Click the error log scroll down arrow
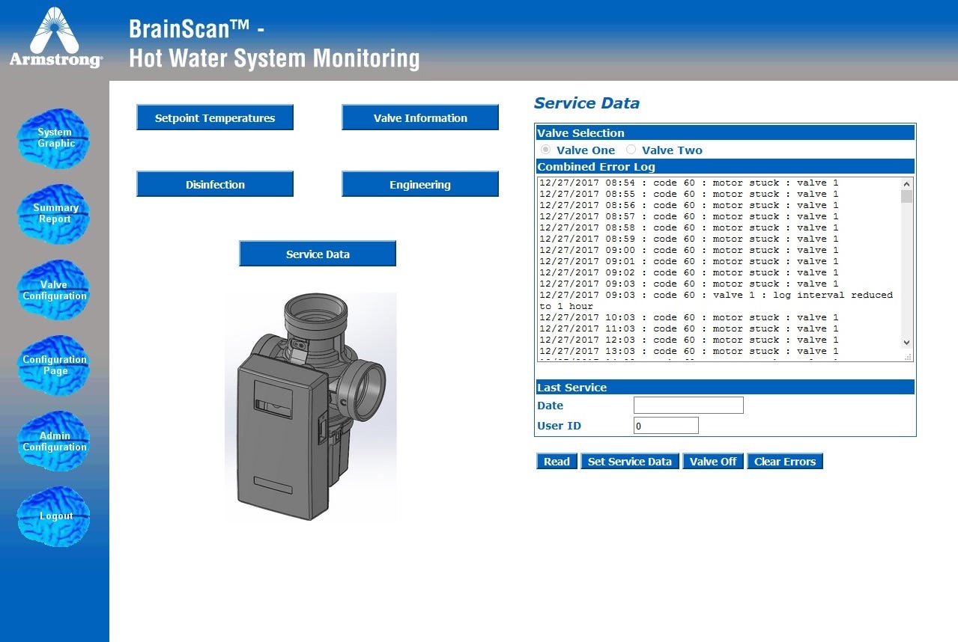This screenshot has height=642, width=958. [906, 342]
